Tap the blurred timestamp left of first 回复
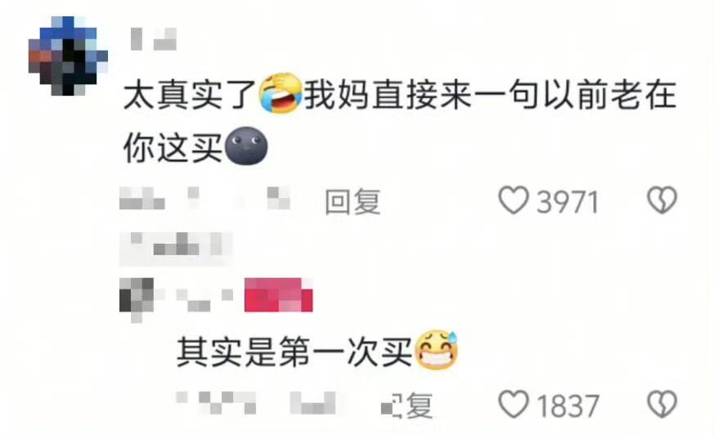Screen dimensions: 714x435 204,199
